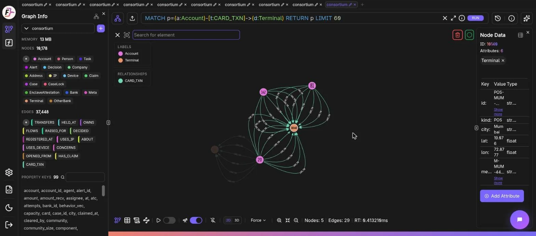Screen dimensions: 536x236
Task: Select the active highlighted consortium tab
Action: coord(336,5)
